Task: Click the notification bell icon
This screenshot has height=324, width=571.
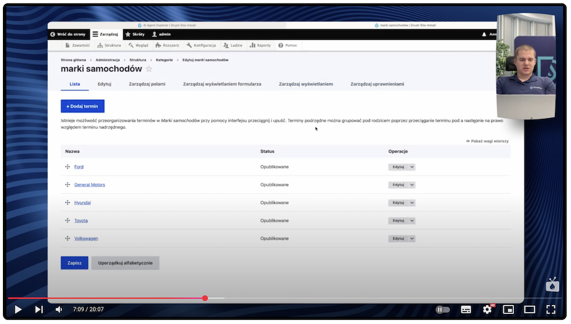Action: coord(484,34)
